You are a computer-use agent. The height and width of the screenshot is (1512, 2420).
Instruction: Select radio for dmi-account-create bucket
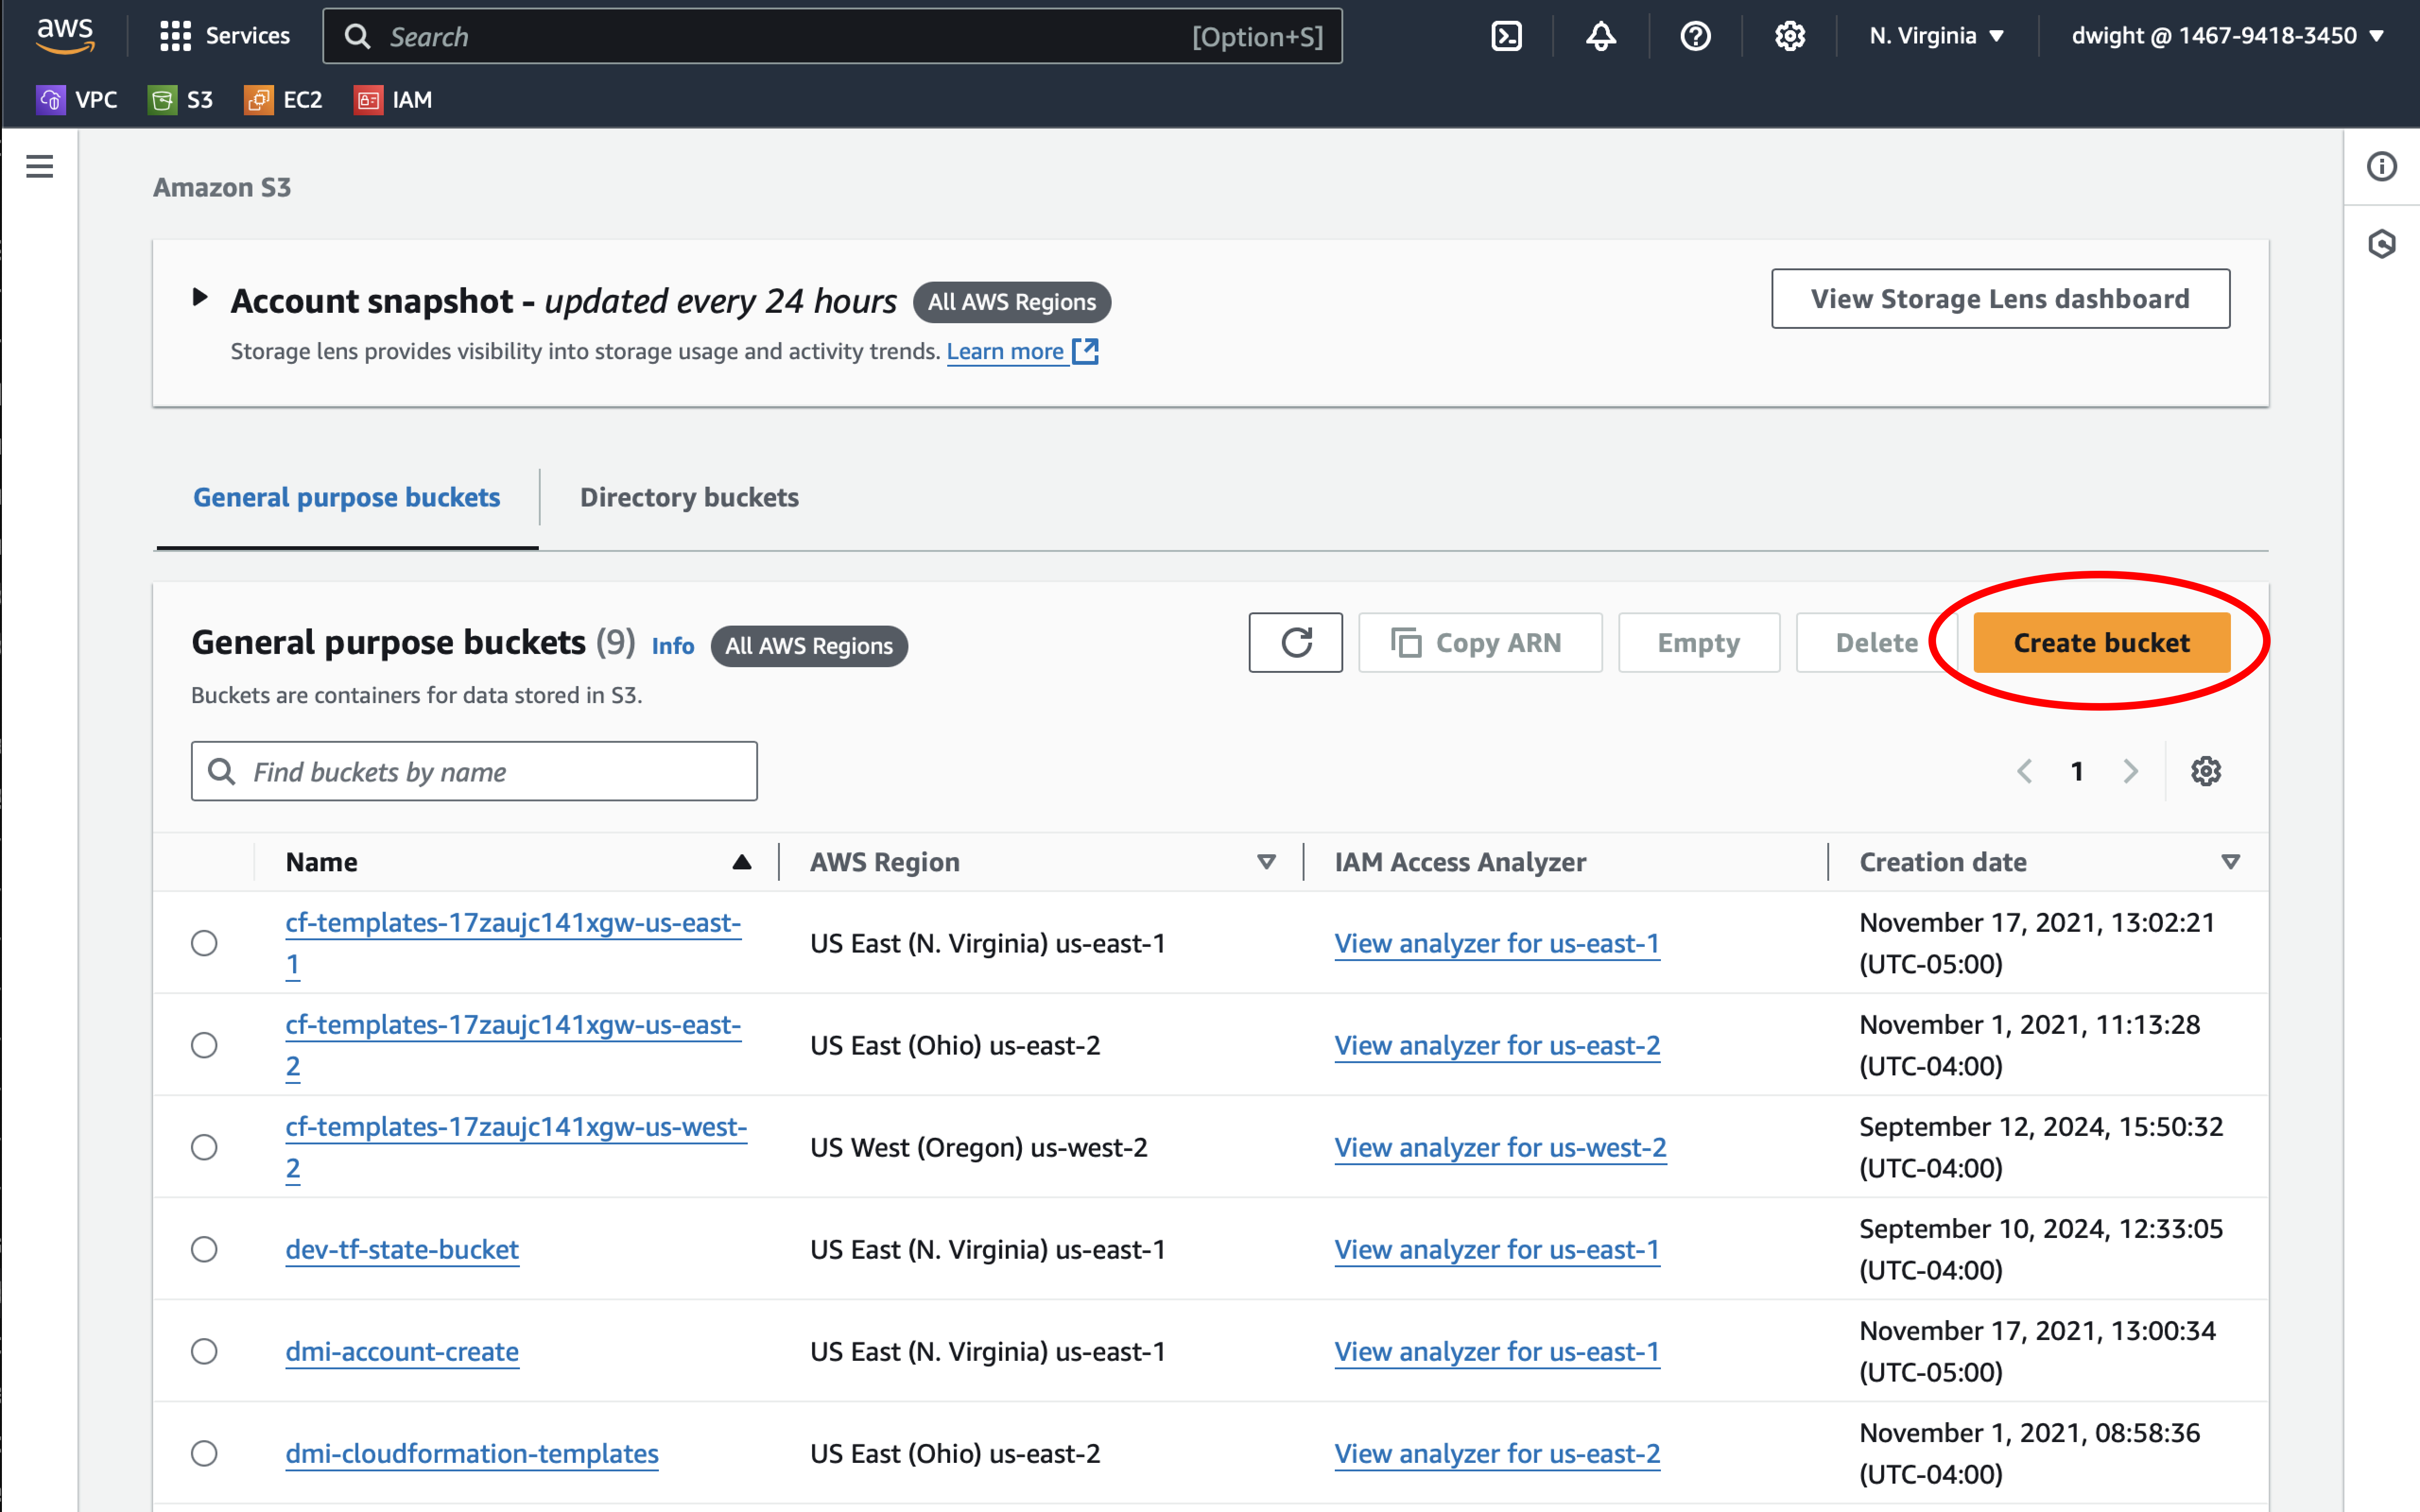click(204, 1351)
